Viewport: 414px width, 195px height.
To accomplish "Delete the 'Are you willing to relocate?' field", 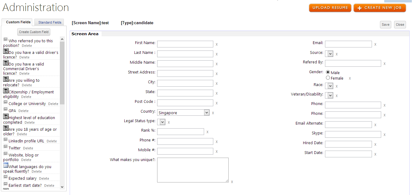I will pyautogui.click(x=27, y=85).
